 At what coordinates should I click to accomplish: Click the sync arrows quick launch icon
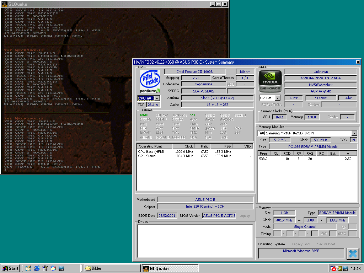(53, 268)
